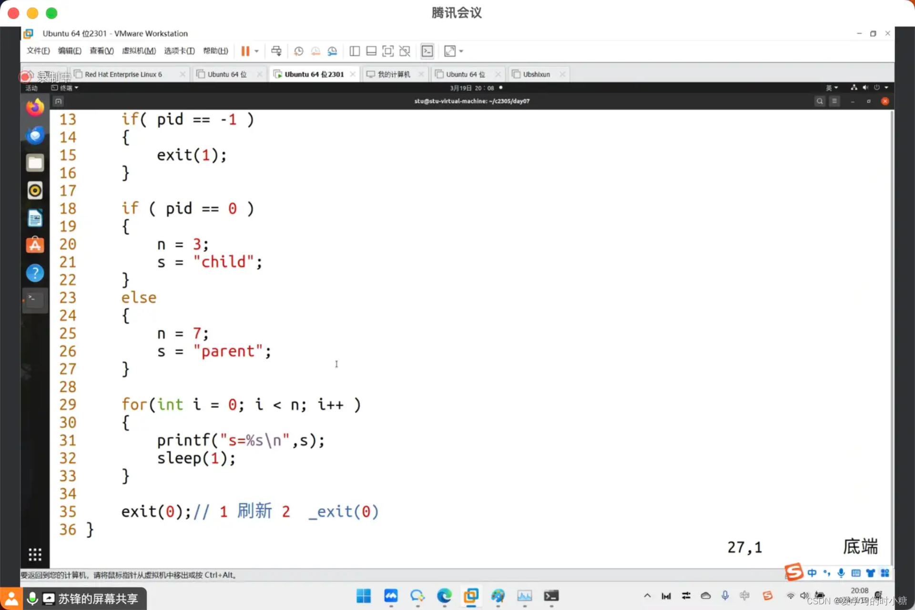915x610 pixels.
Task: Open the Sogou soft keyboard icon
Action: click(x=856, y=573)
